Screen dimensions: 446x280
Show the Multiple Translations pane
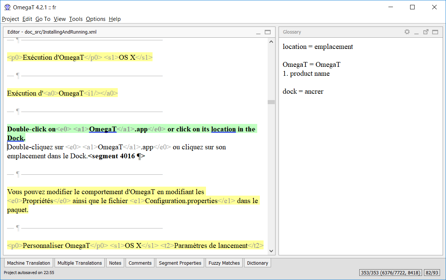[80, 263]
